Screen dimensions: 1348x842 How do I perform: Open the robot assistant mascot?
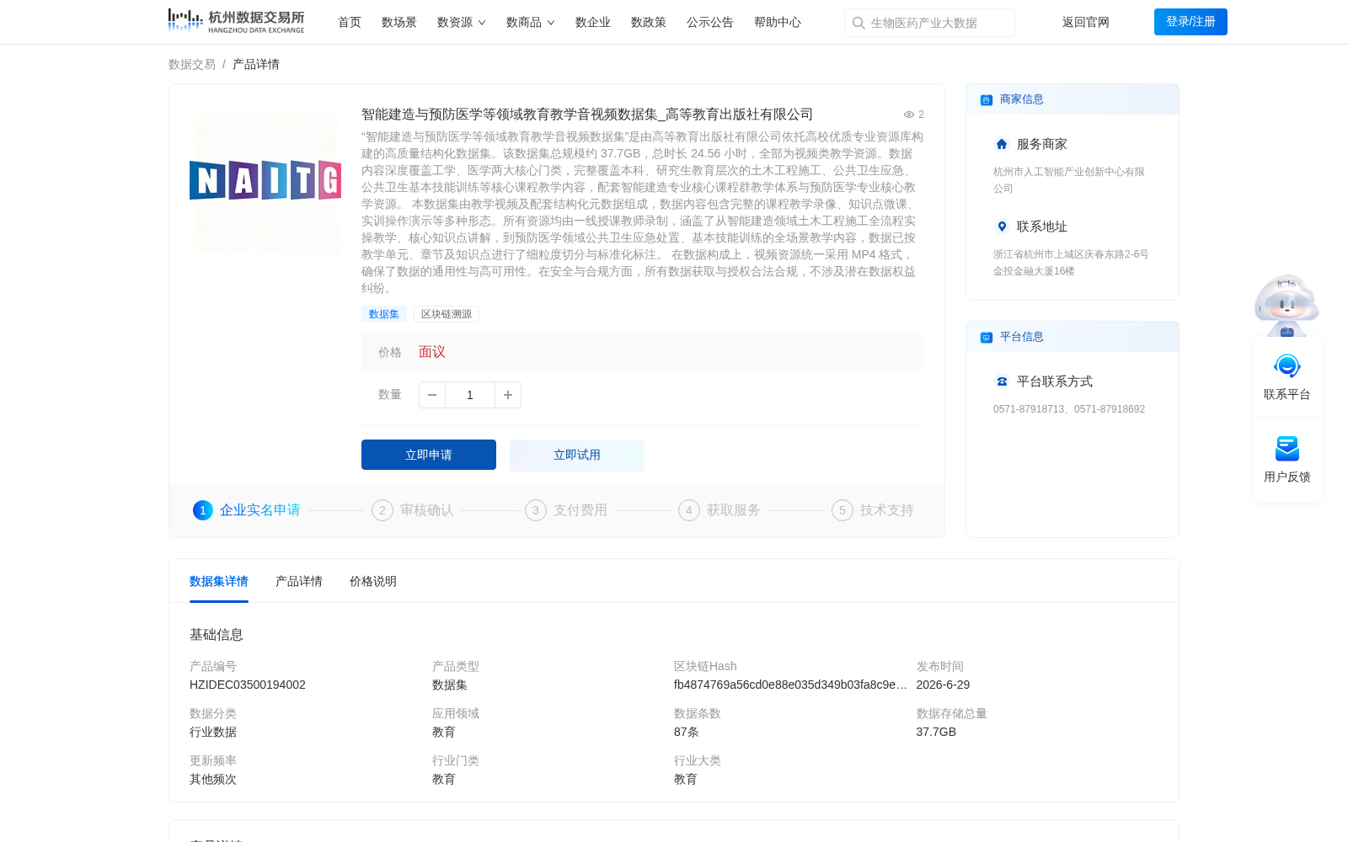(1286, 305)
